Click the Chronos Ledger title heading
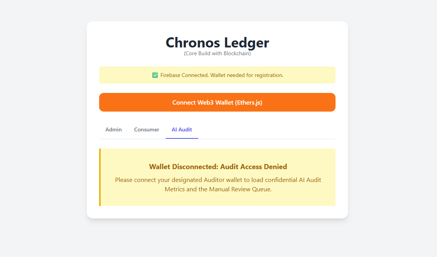The height and width of the screenshot is (257, 437). click(217, 42)
